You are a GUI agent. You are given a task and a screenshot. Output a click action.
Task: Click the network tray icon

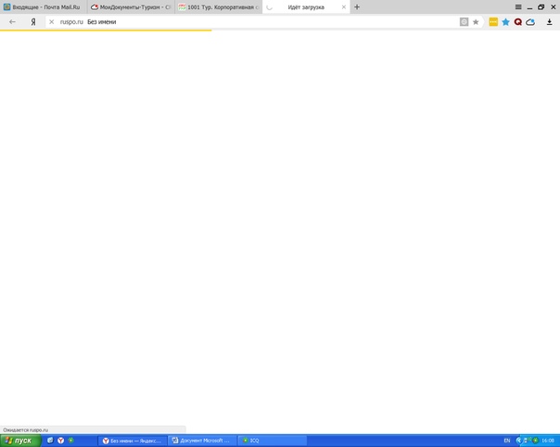click(526, 441)
